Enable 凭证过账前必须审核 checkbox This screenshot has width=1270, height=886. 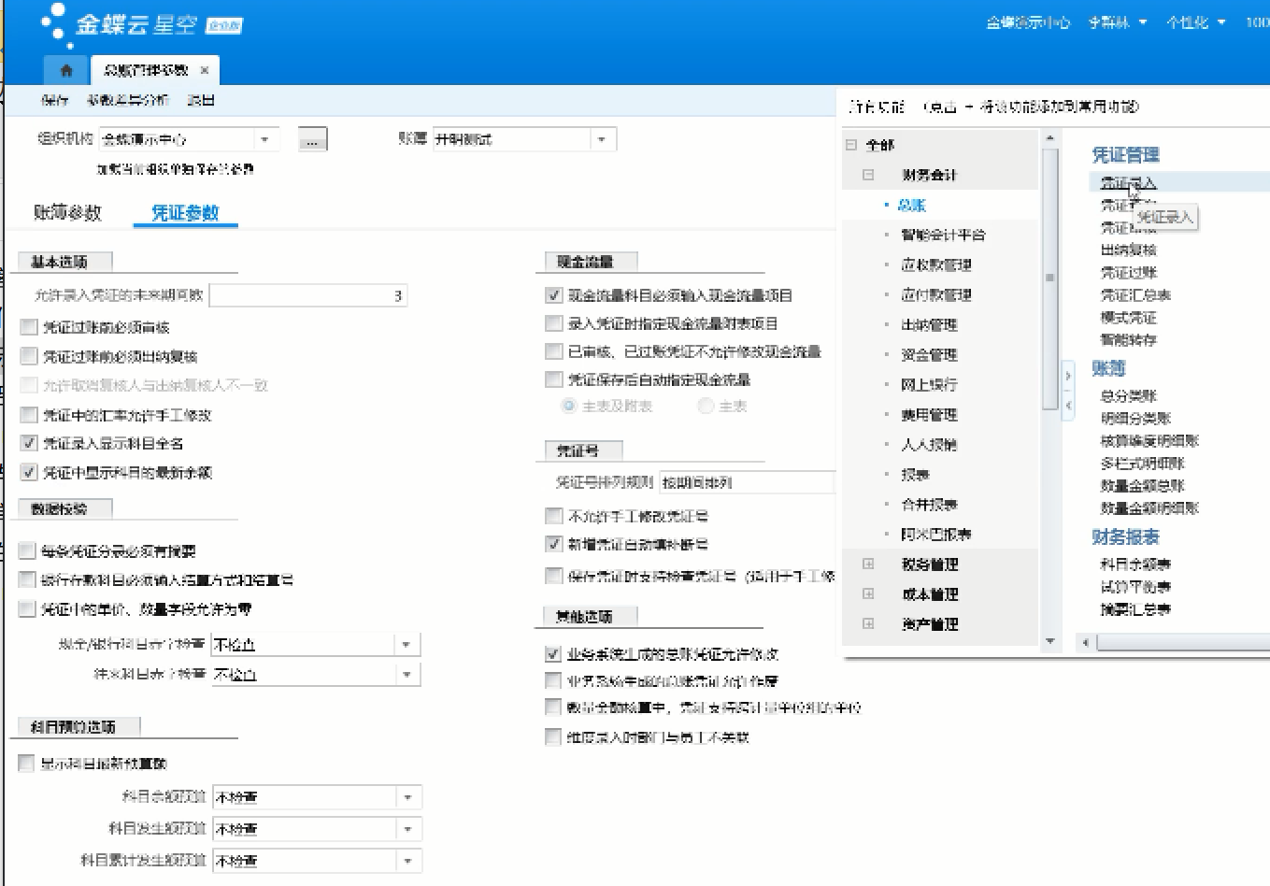29,327
